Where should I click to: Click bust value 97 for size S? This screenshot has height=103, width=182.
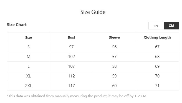72,47
